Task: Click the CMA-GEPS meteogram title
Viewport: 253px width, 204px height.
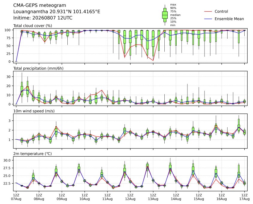Action: pos(40,5)
